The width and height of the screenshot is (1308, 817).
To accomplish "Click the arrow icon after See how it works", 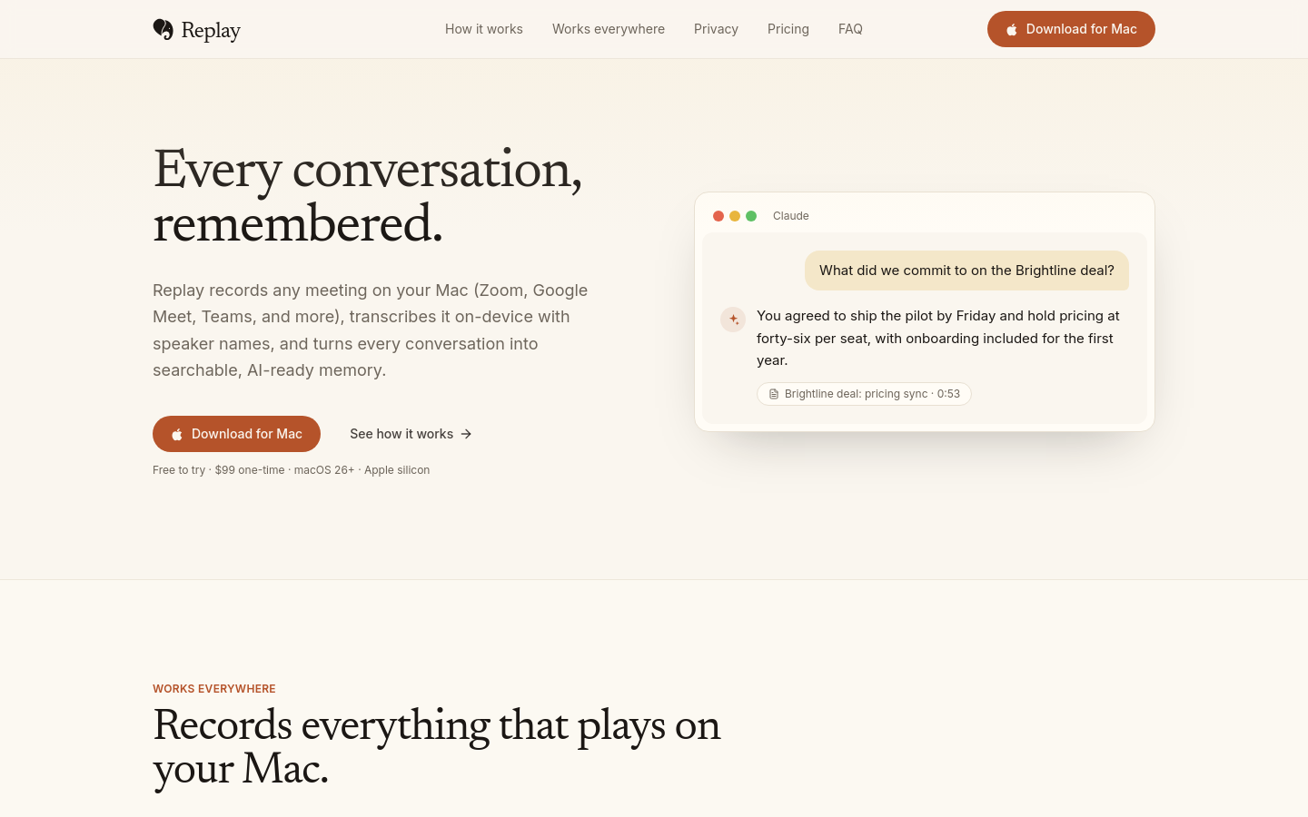I will pyautogui.click(x=466, y=434).
